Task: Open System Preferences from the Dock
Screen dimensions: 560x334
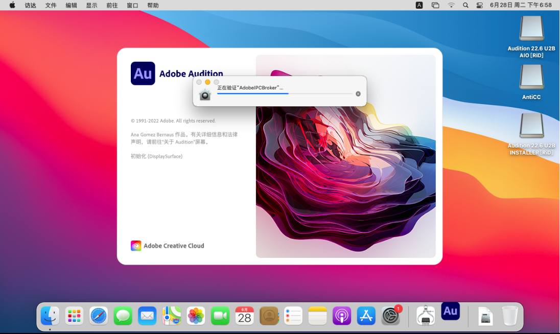Action: tap(390, 316)
